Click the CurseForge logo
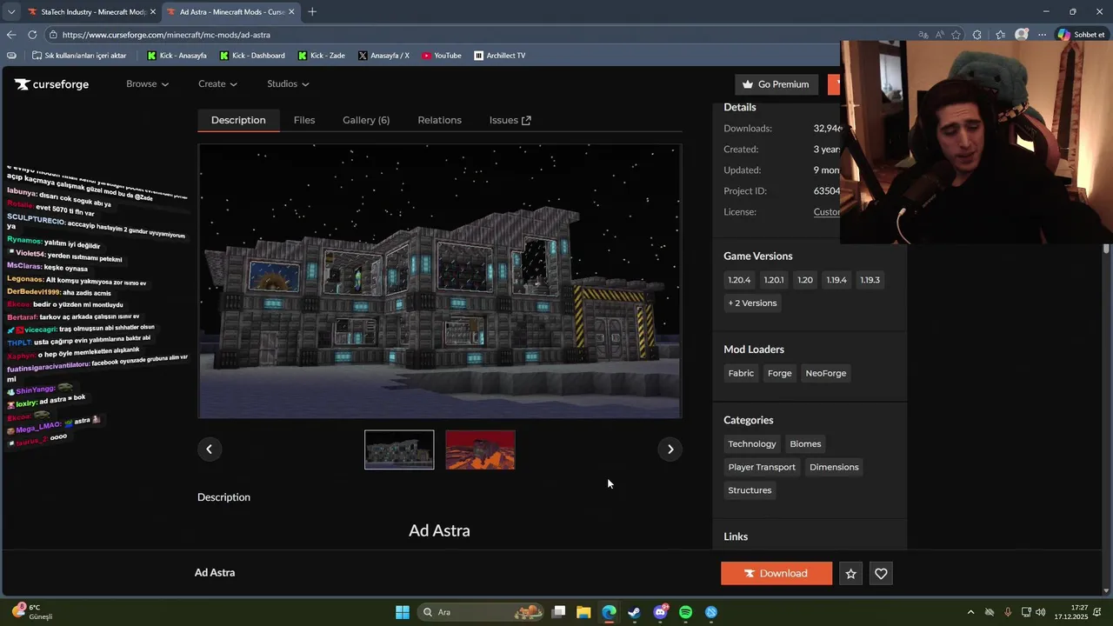Viewport: 1113px width, 626px height. (51, 84)
